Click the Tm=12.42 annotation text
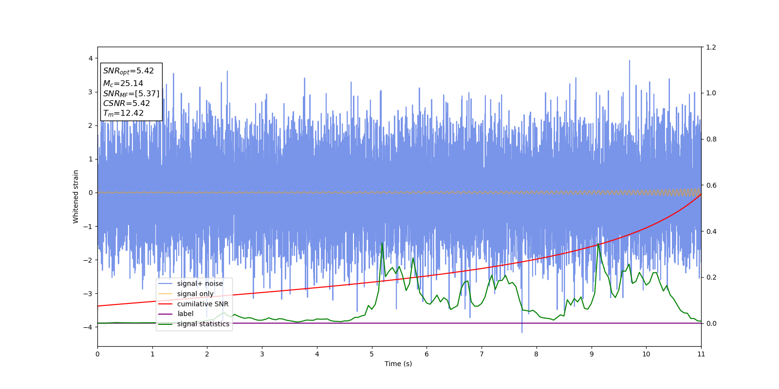This screenshot has height=389, width=779. [x=124, y=113]
